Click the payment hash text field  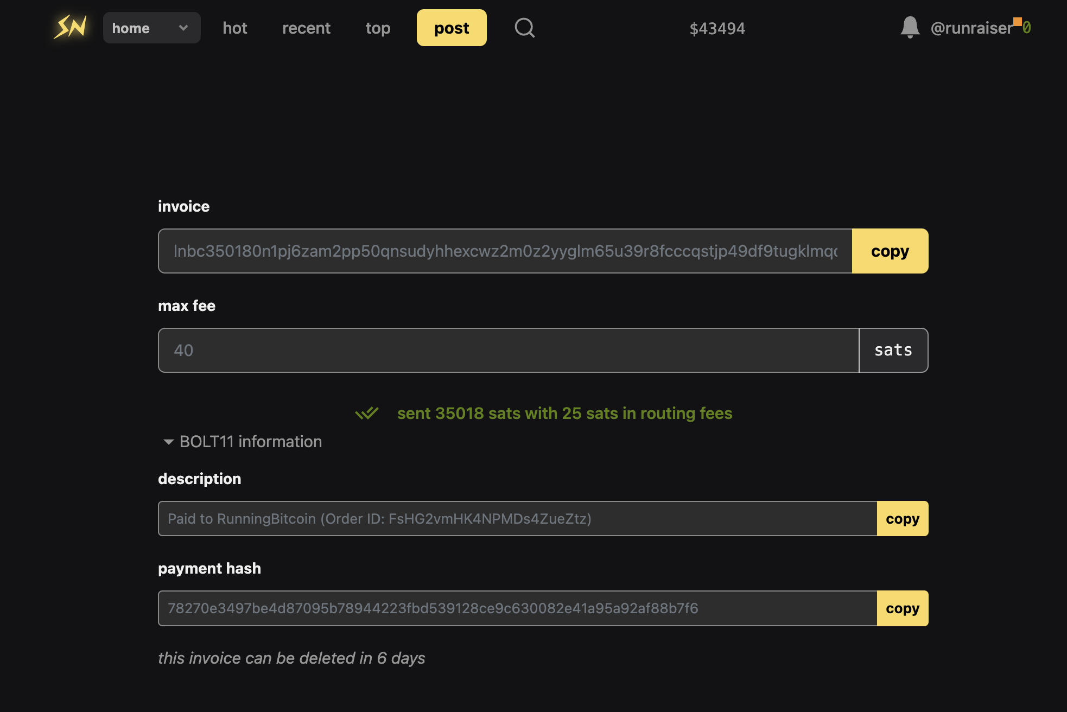[x=517, y=608]
